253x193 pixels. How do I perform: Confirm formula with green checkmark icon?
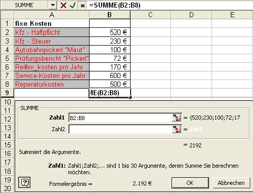click(x=72, y=6)
